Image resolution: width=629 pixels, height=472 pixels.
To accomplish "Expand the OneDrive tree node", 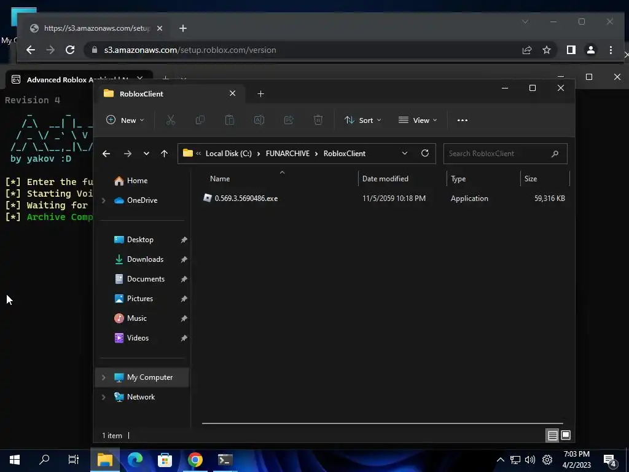I will (x=103, y=200).
